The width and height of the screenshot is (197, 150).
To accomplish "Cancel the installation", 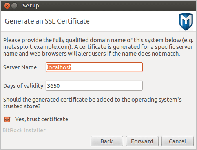I will pos(177,141).
